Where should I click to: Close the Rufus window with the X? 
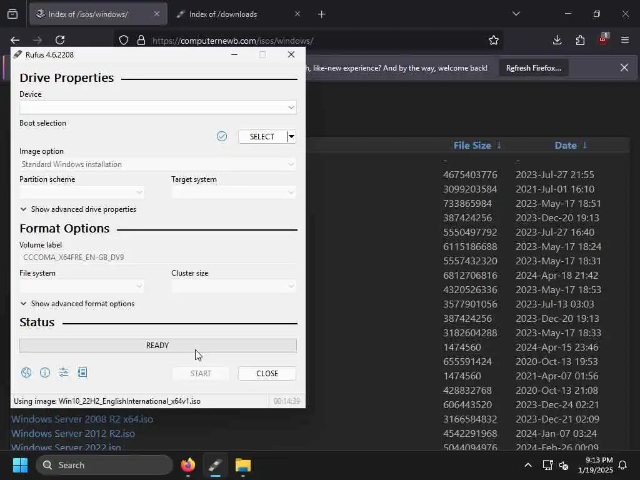(x=291, y=54)
